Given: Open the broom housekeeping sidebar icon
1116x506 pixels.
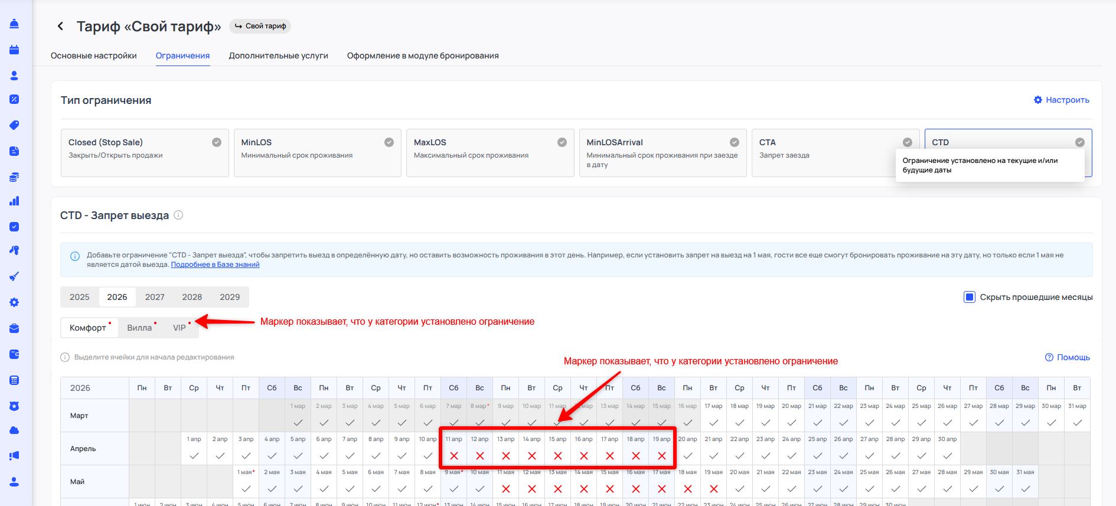Looking at the screenshot, I should 14,276.
